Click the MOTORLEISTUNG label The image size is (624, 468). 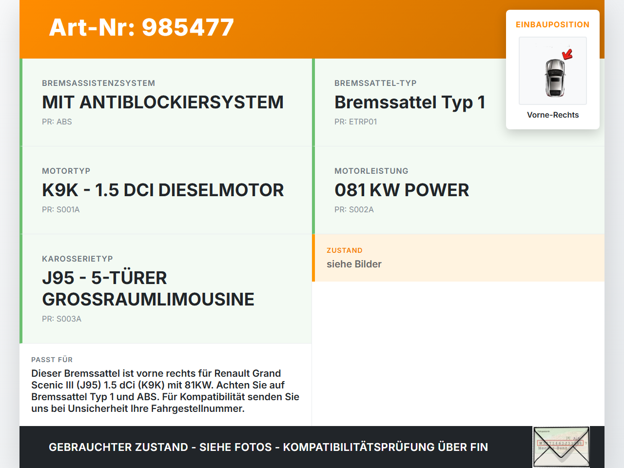point(371,171)
